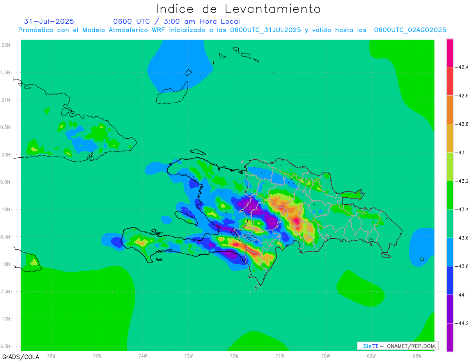Select the "72W" longitude label
The width and height of the screenshot is (468, 361).
click(x=234, y=356)
